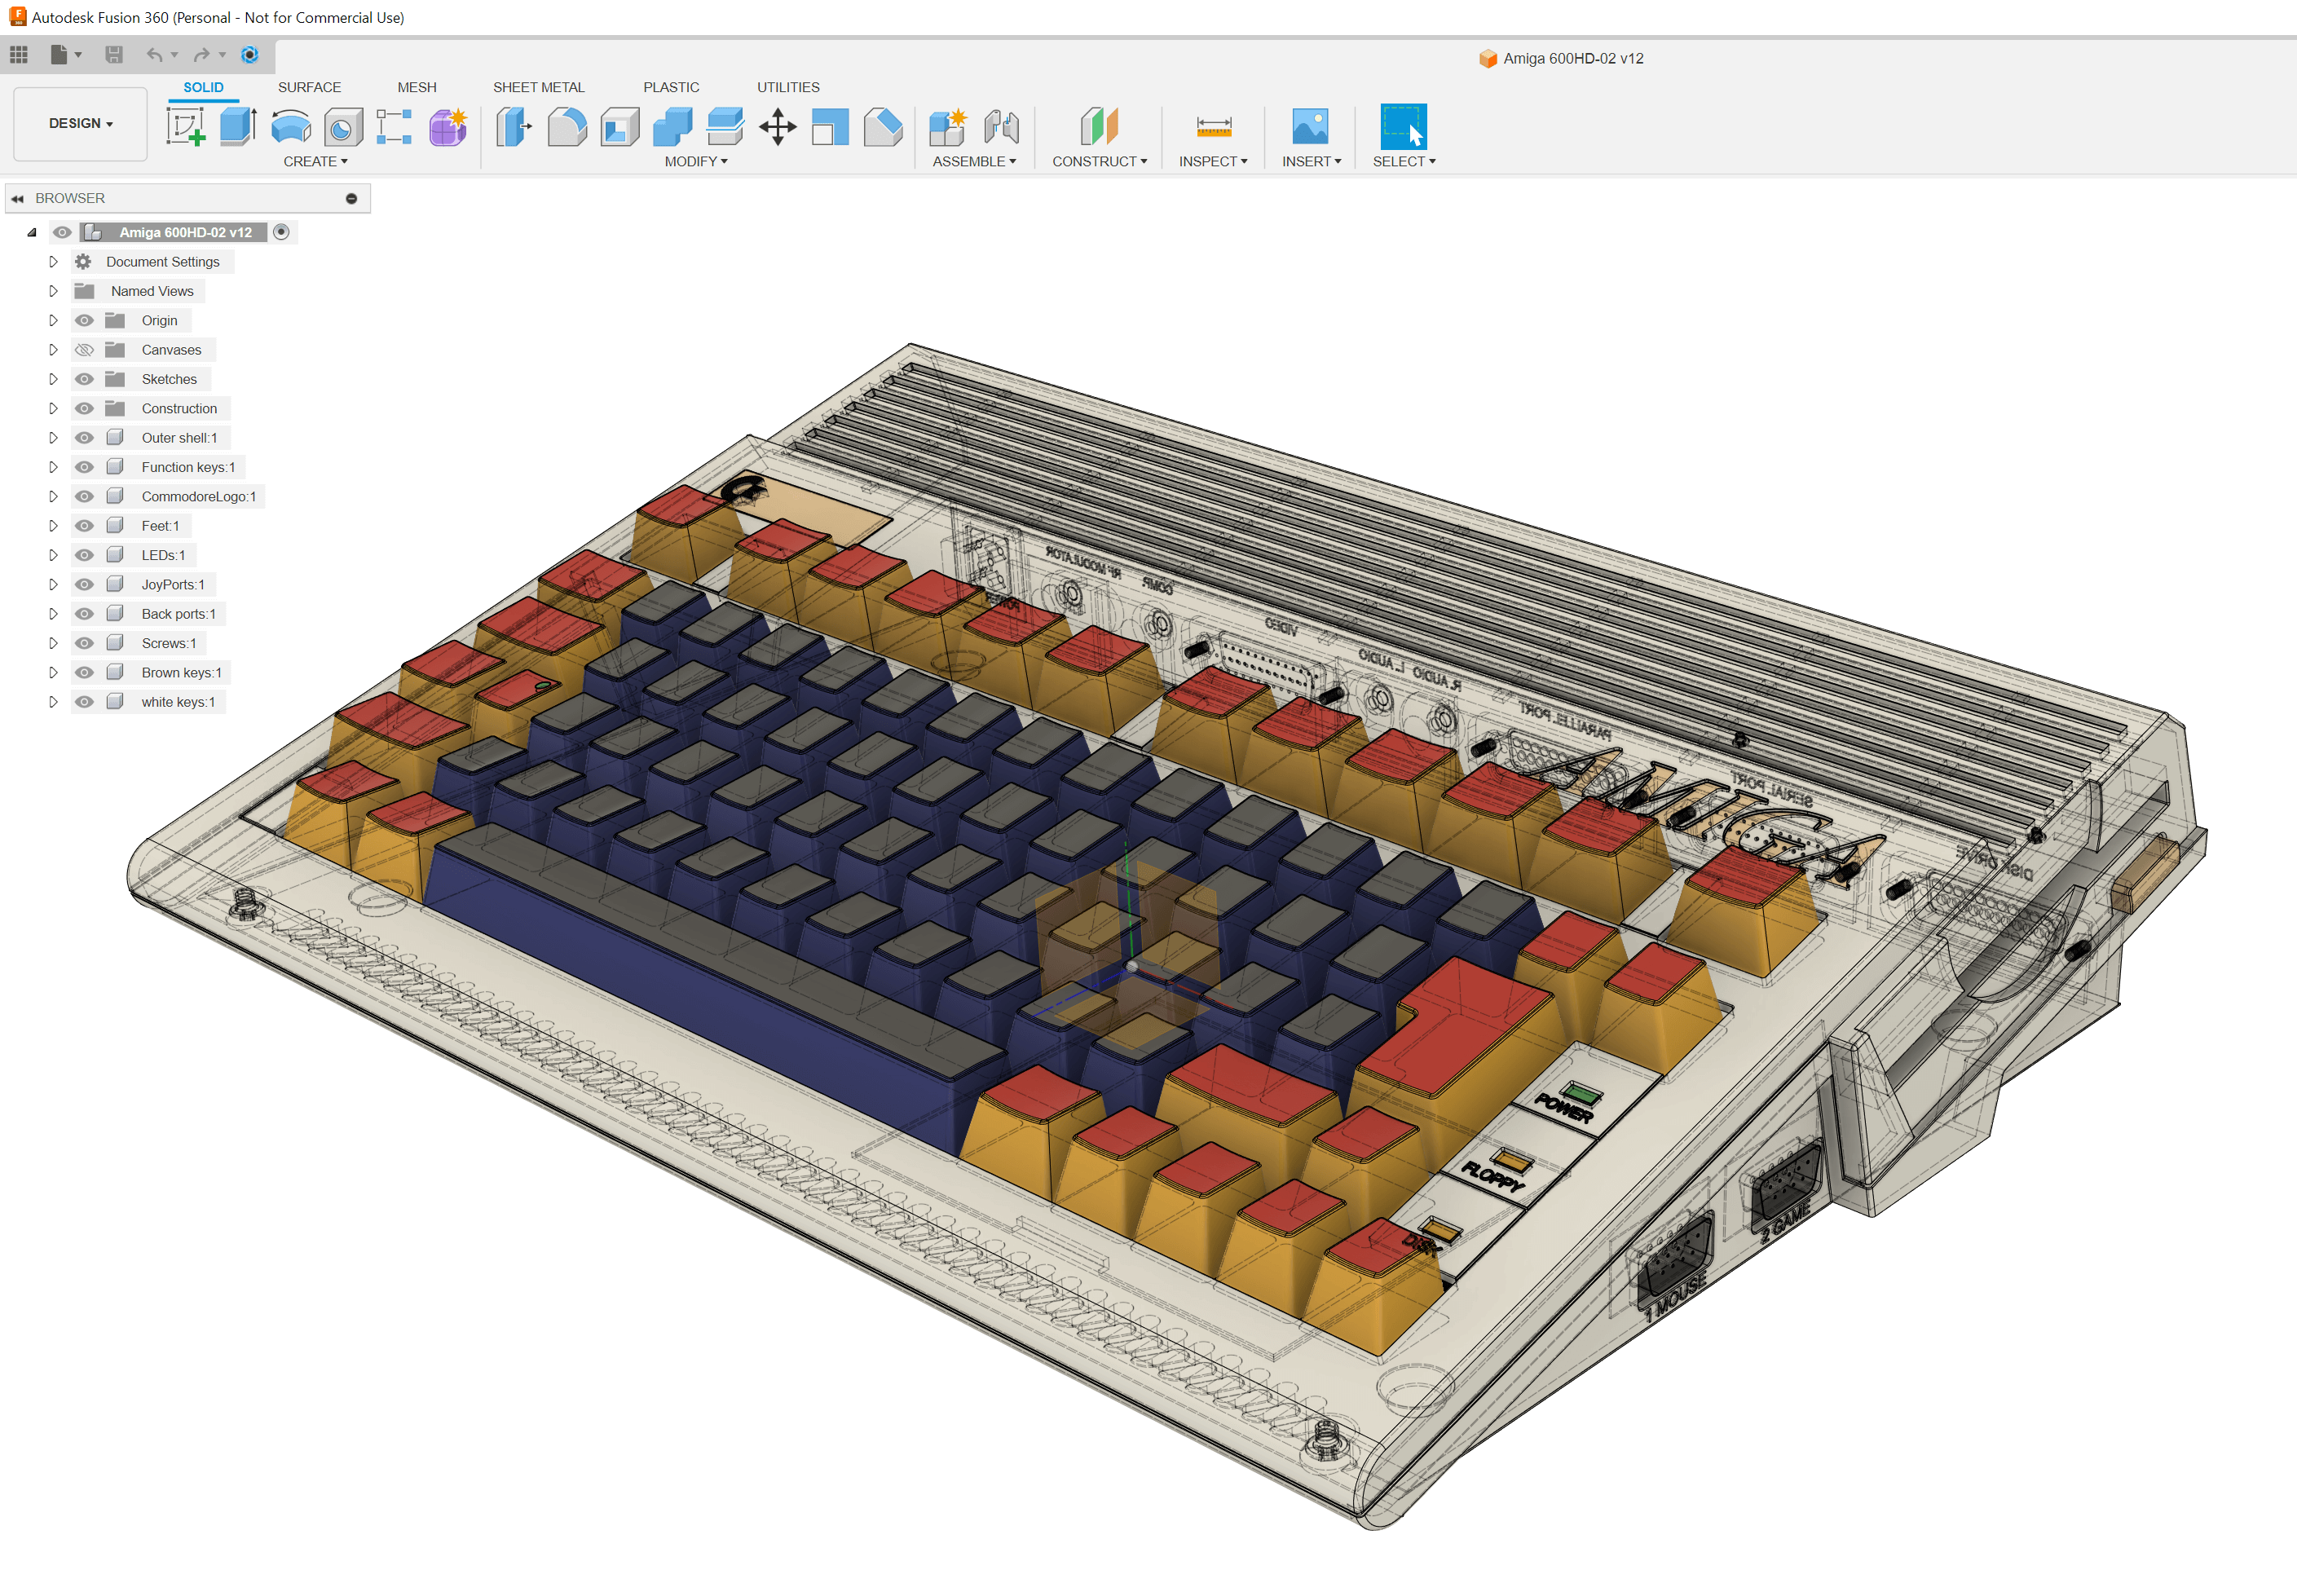Viewport: 2297px width, 1592px height.
Task: Switch to the MESH tab
Action: tap(417, 88)
